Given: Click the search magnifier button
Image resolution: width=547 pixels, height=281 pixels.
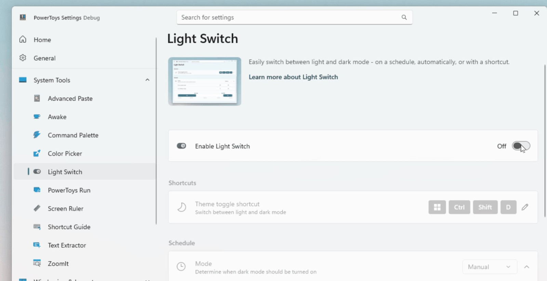Looking at the screenshot, I should click(x=404, y=17).
